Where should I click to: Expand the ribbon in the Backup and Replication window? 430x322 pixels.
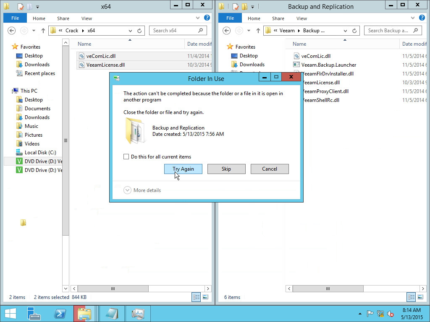413,18
